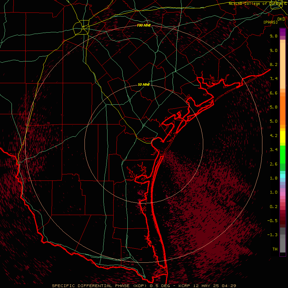Click the 8.2 value on the color scale
288x288 pixels.
(x=274, y=64)
